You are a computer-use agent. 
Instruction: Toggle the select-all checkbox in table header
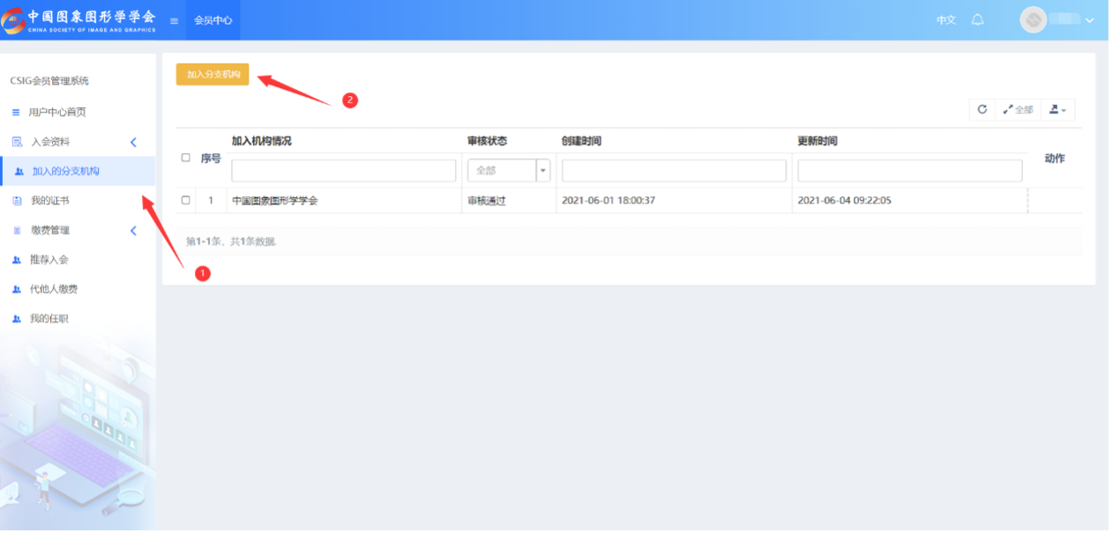(185, 158)
